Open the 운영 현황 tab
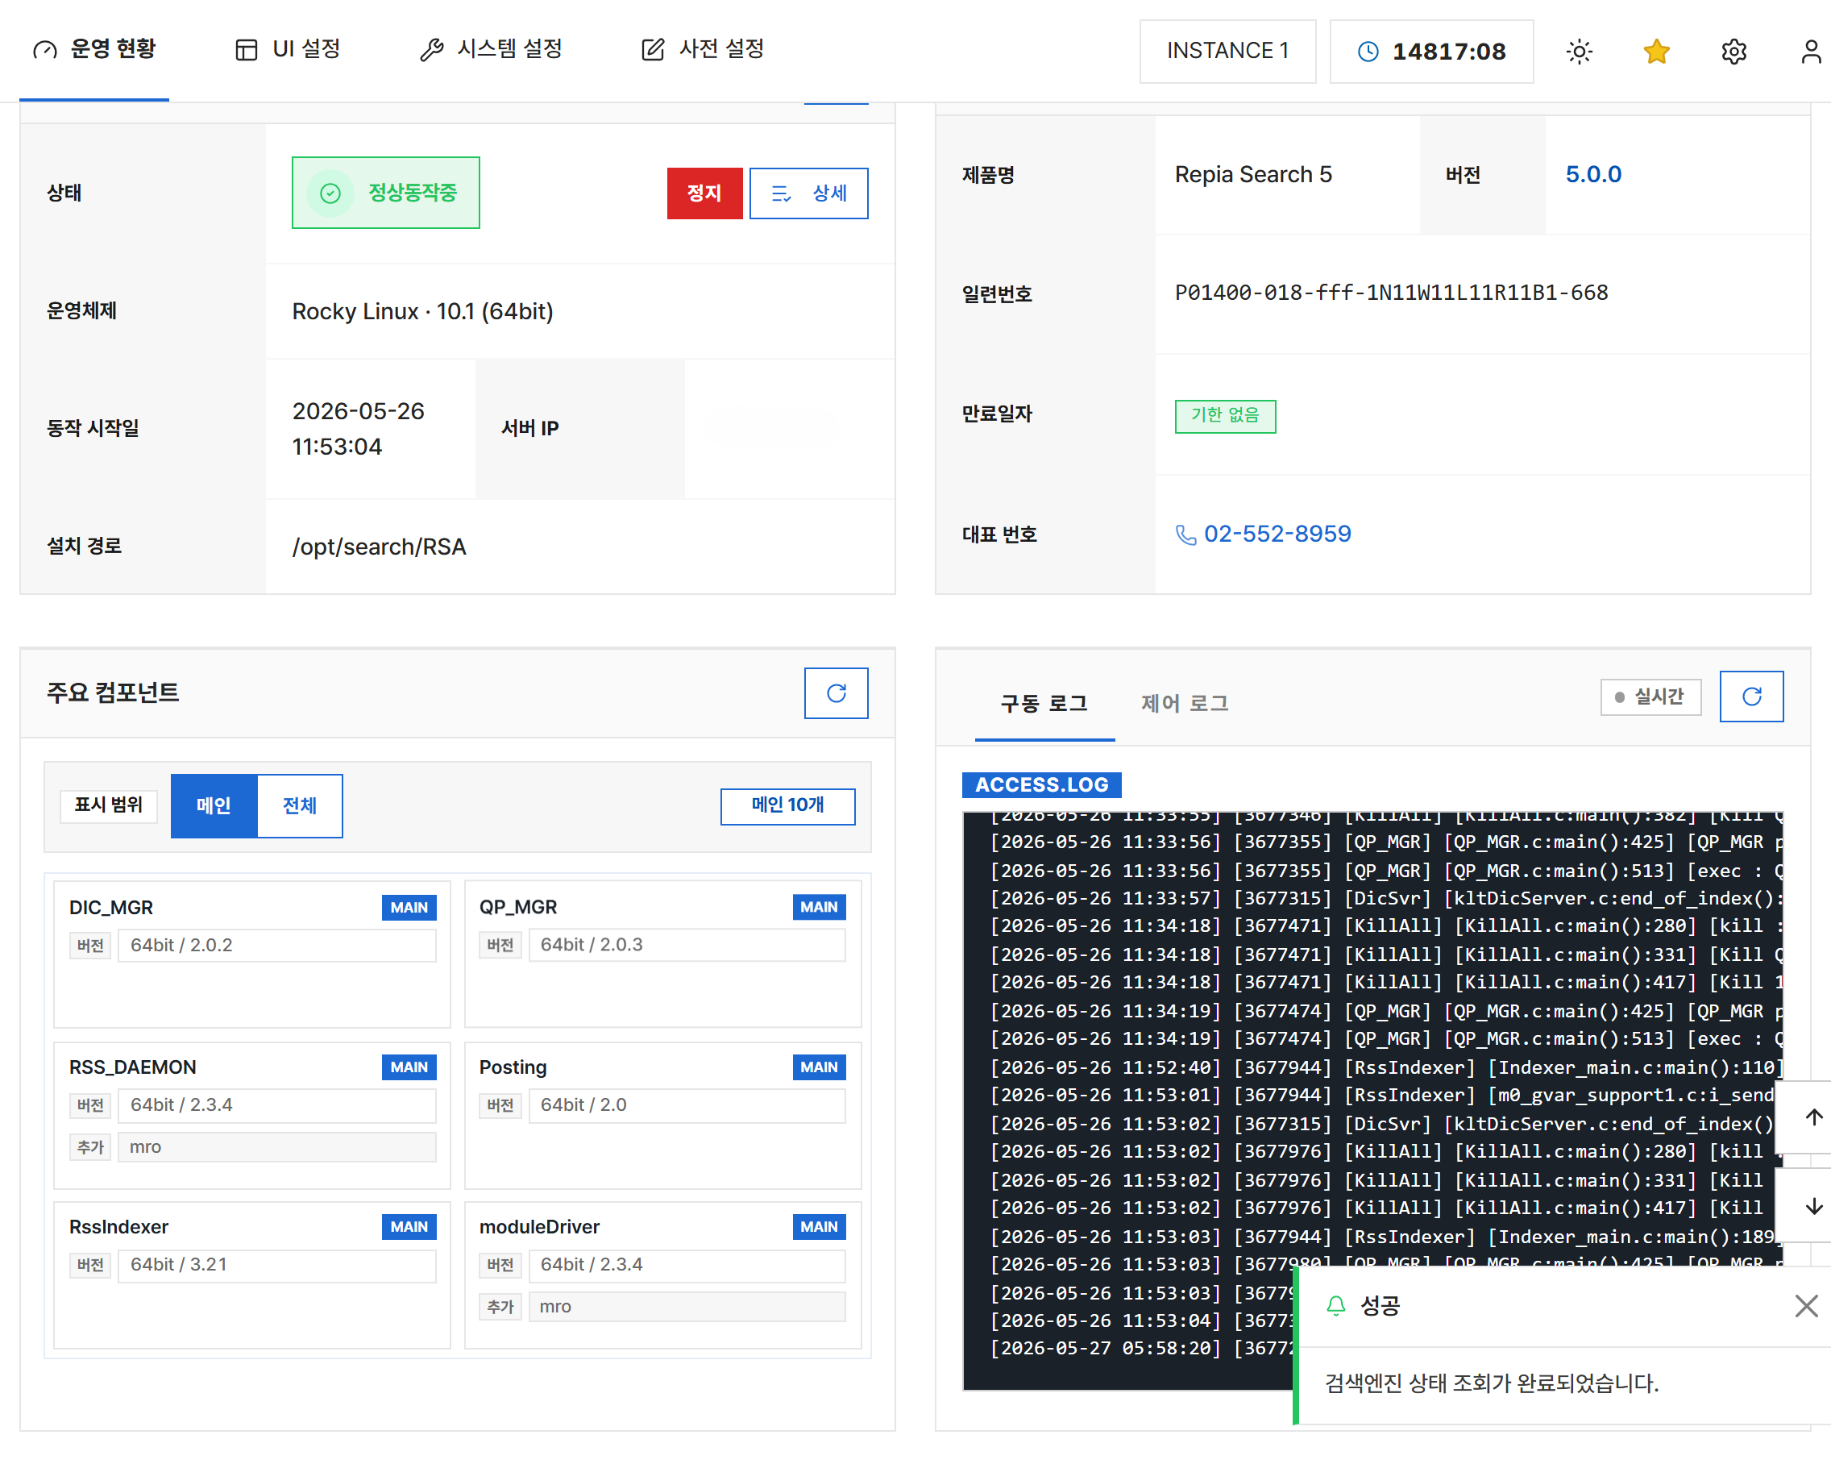Screen dimensions: 1831x1464 [x=94, y=49]
